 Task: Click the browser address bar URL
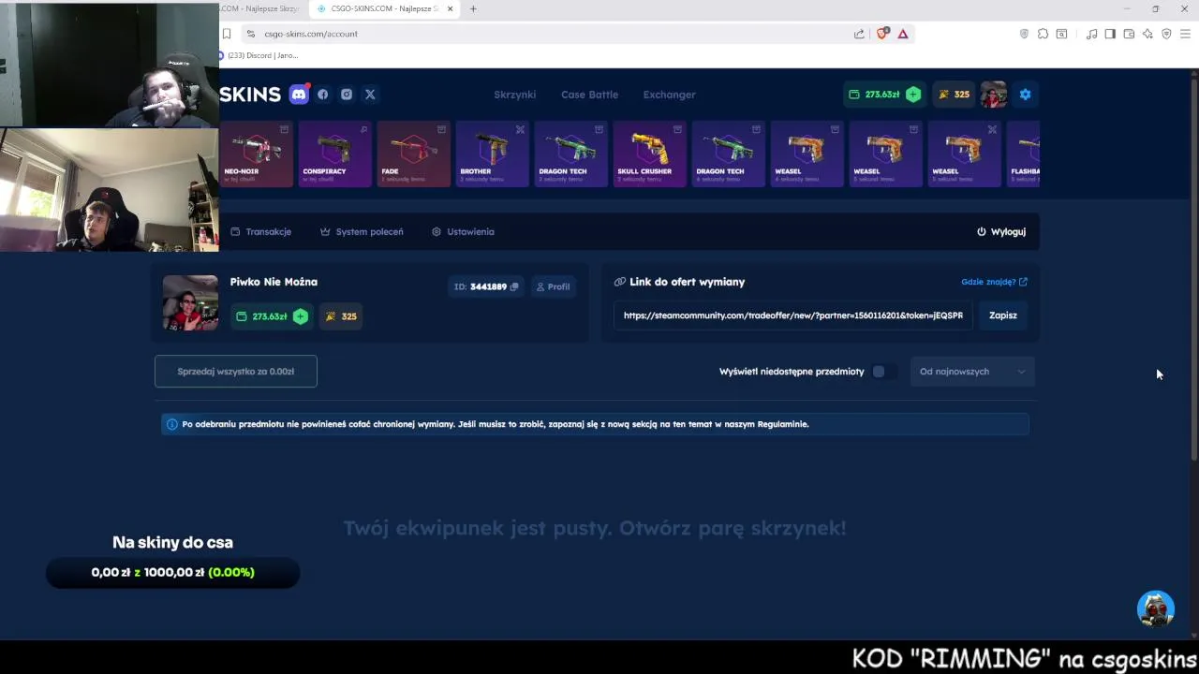pos(311,34)
